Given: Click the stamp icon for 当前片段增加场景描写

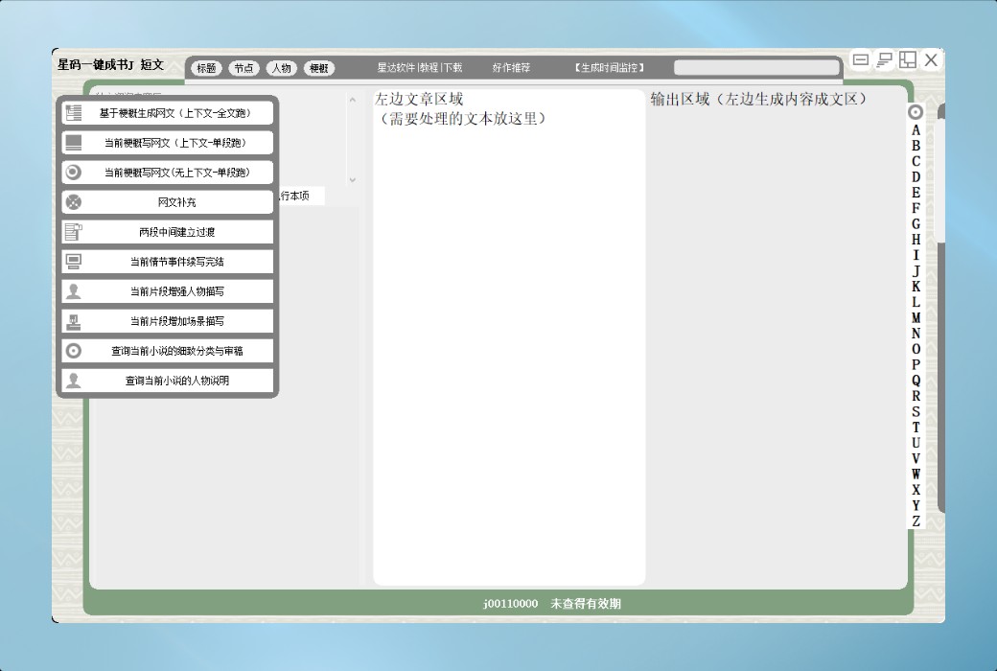Looking at the screenshot, I should click(x=73, y=321).
